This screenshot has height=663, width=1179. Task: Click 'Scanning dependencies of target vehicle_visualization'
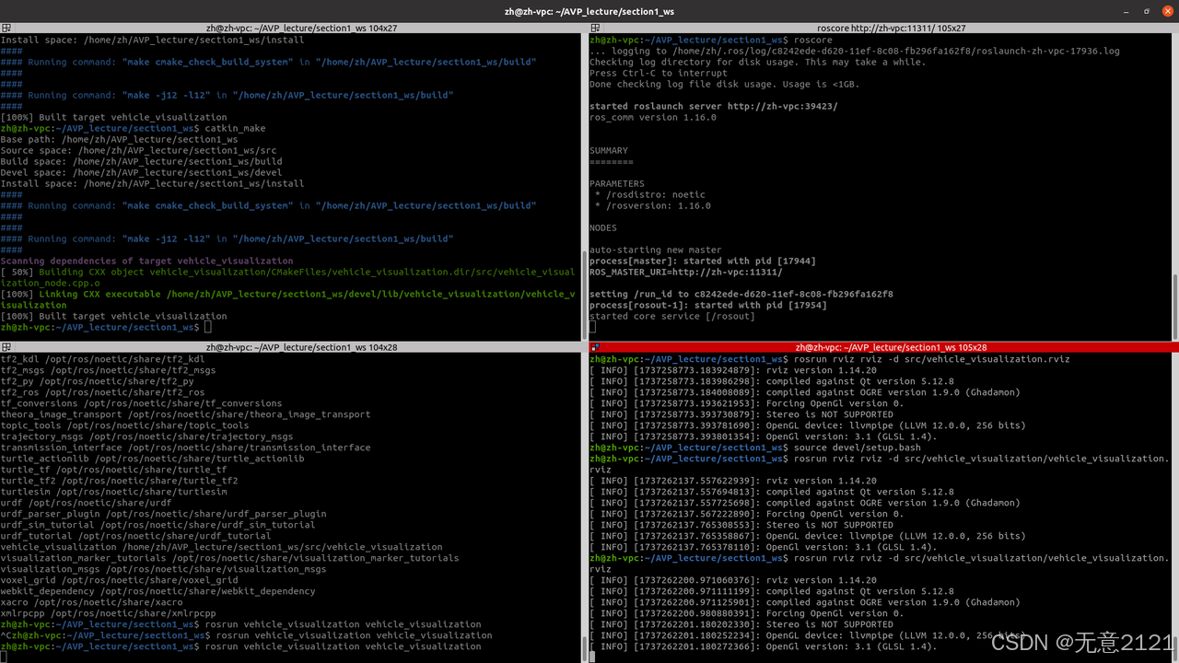tap(146, 261)
